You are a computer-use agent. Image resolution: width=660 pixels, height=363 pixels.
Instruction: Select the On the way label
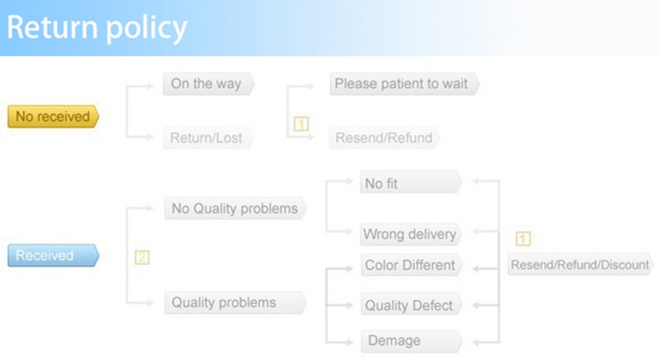pos(209,84)
